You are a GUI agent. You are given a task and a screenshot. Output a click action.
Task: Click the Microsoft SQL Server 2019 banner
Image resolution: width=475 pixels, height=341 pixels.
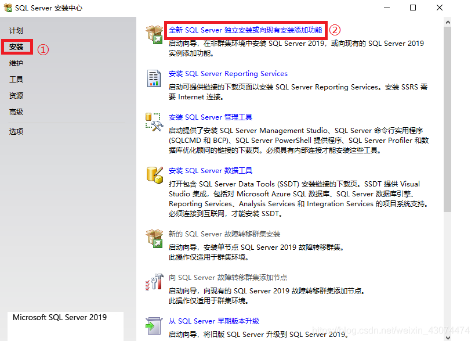coord(66,326)
